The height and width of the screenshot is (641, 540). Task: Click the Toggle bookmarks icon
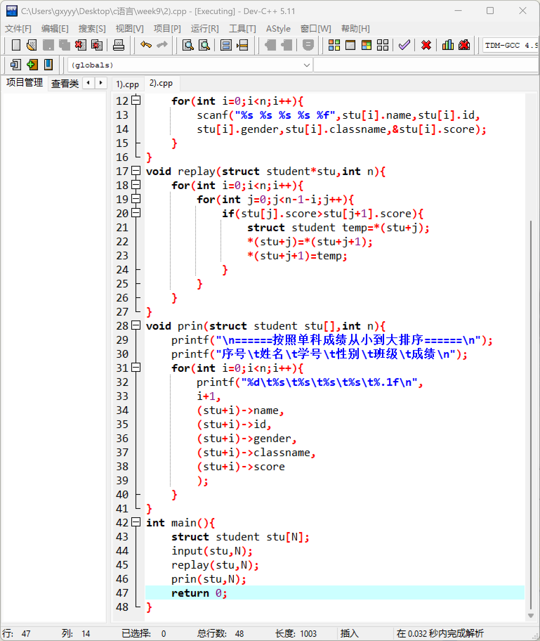click(48, 65)
